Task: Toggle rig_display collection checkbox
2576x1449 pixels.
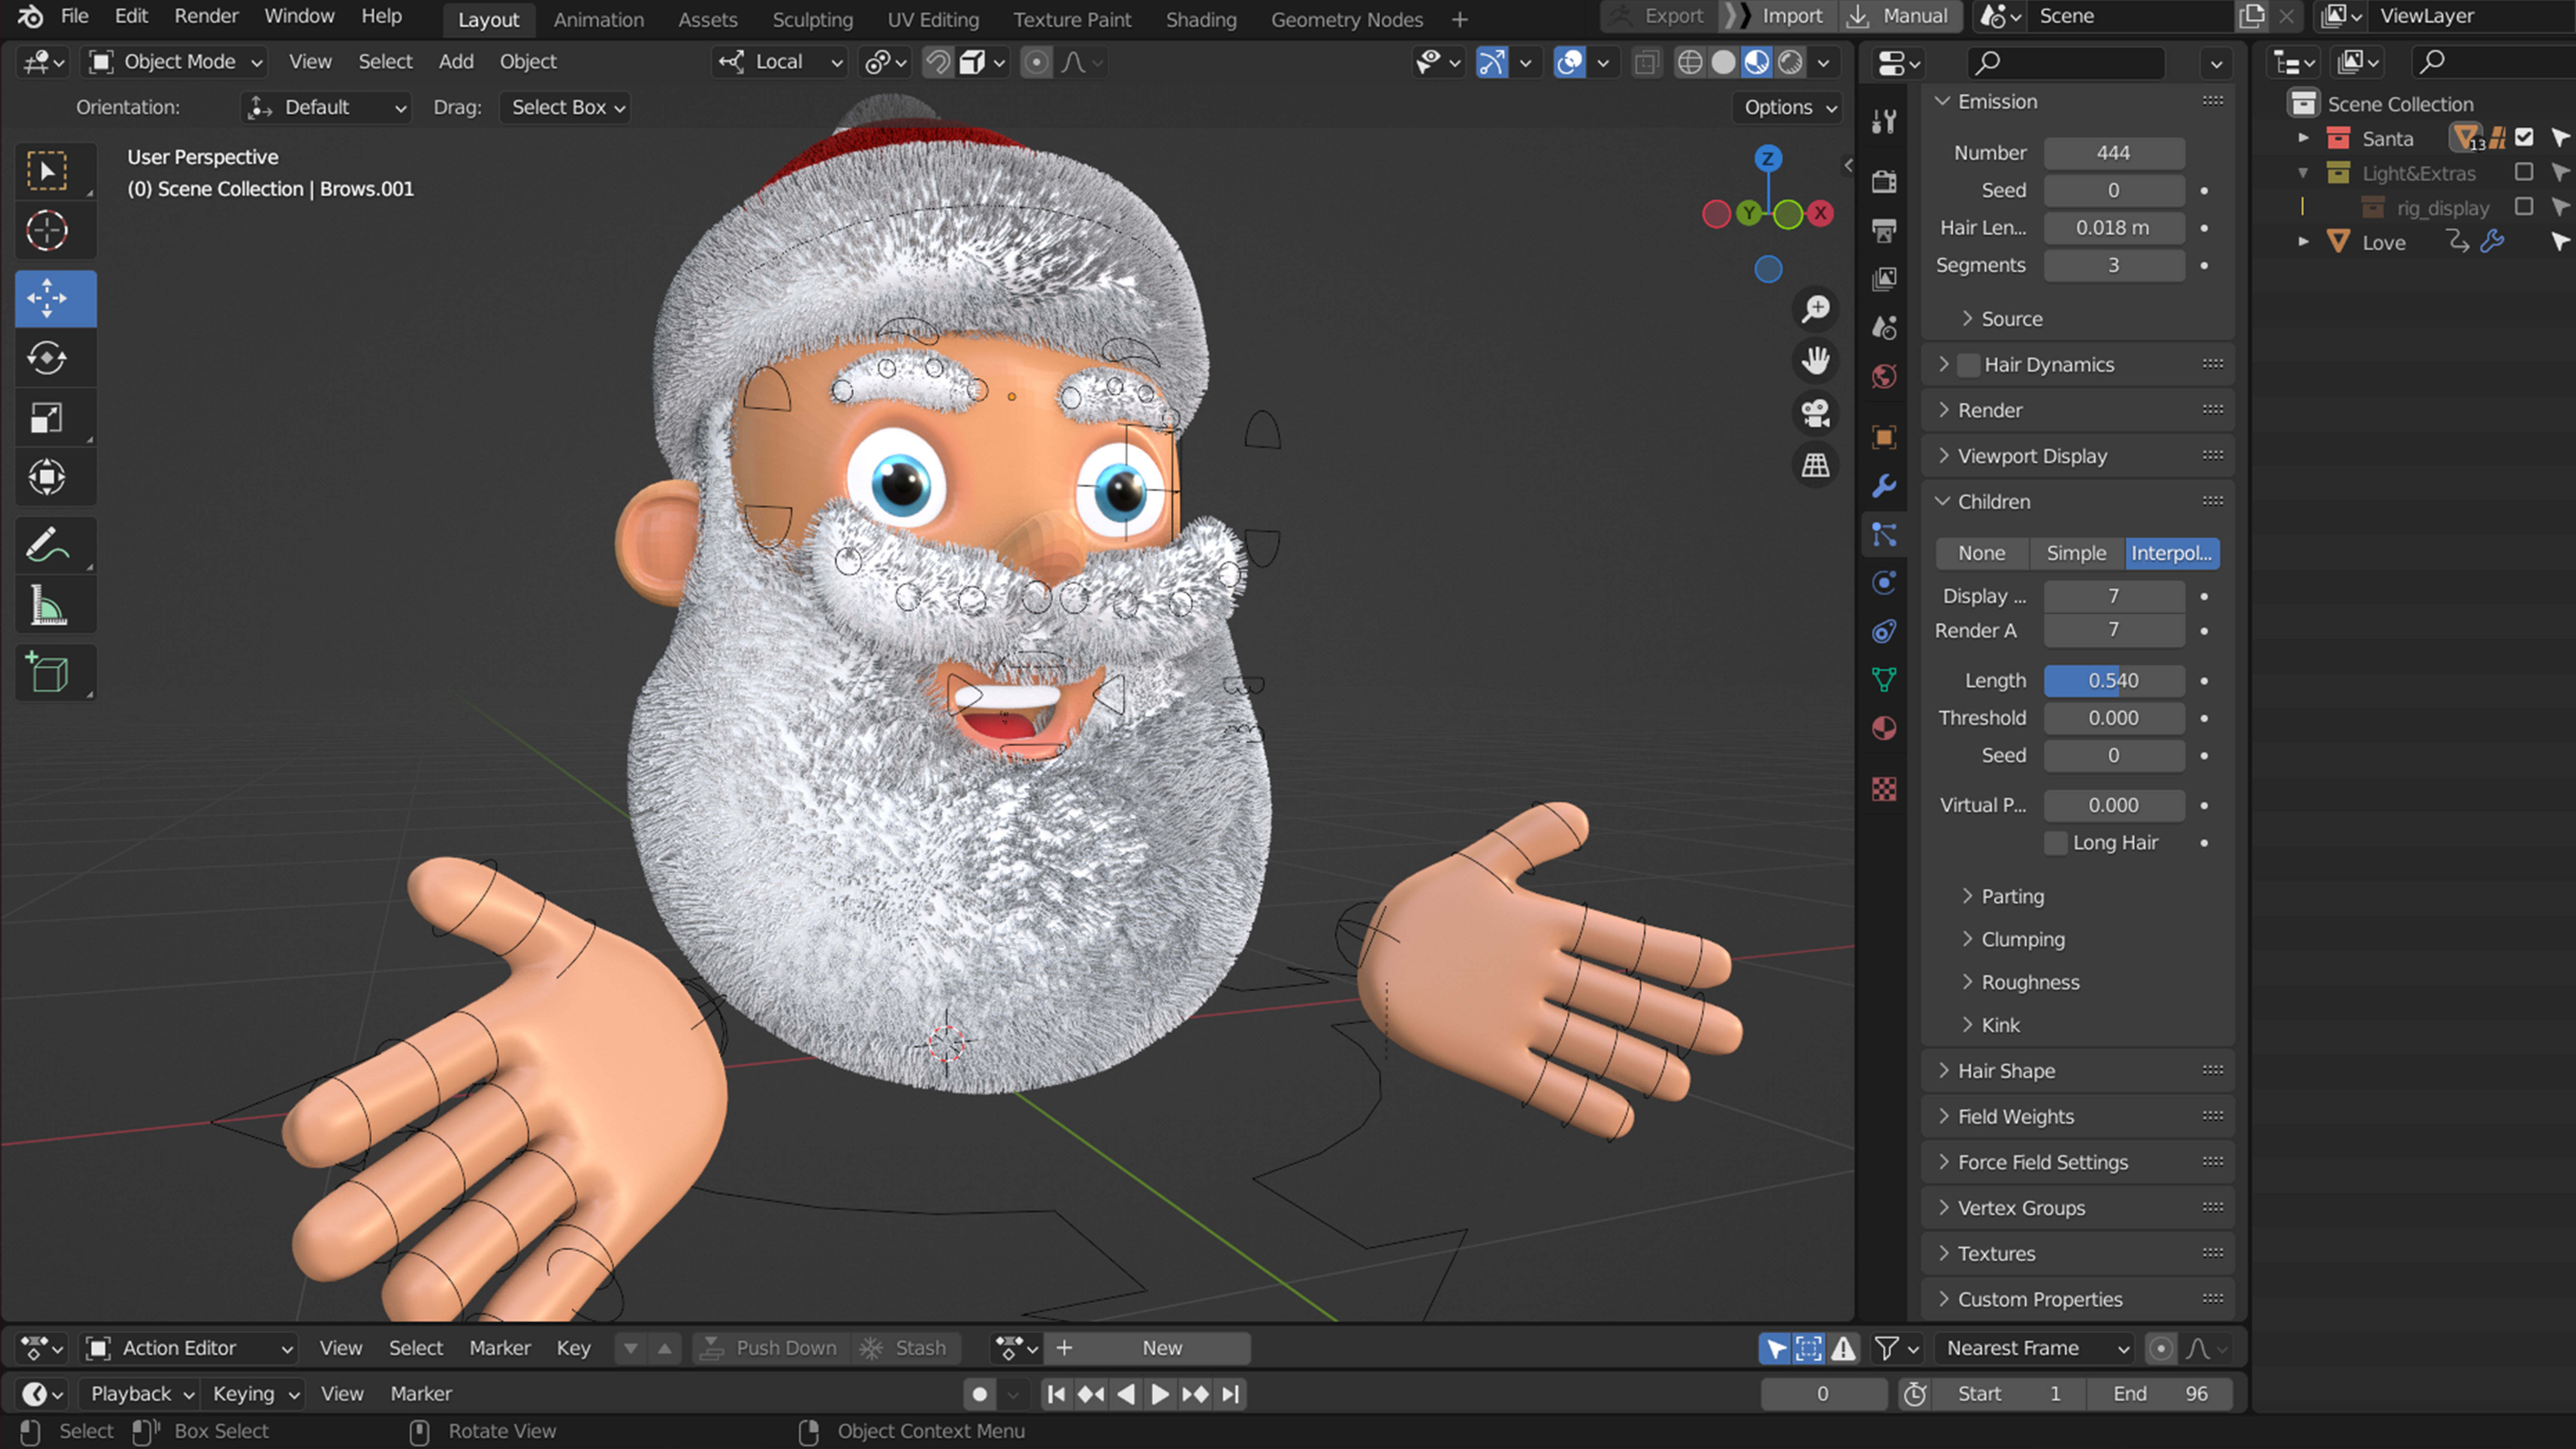Action: tap(2524, 207)
